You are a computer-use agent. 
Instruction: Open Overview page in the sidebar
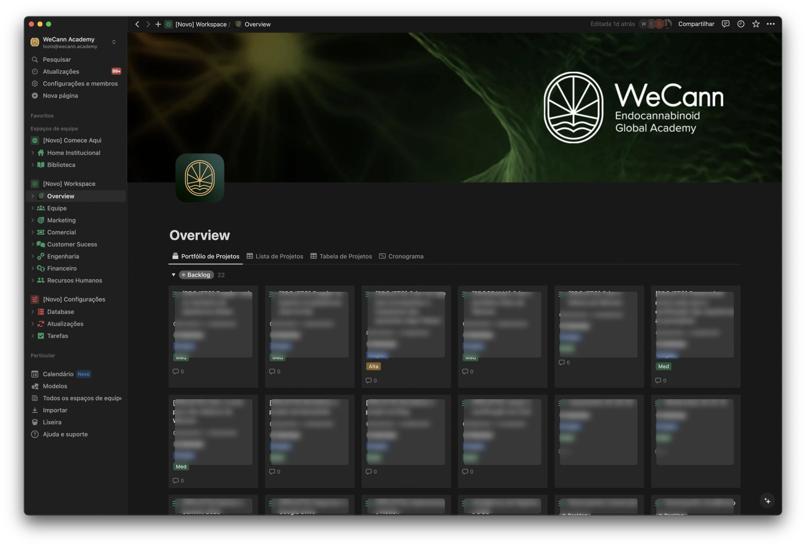[x=76, y=196]
